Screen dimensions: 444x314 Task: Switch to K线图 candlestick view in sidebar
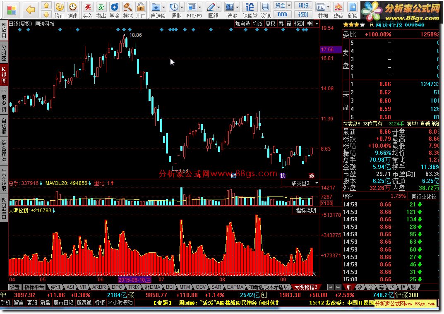pyautogui.click(x=4, y=75)
